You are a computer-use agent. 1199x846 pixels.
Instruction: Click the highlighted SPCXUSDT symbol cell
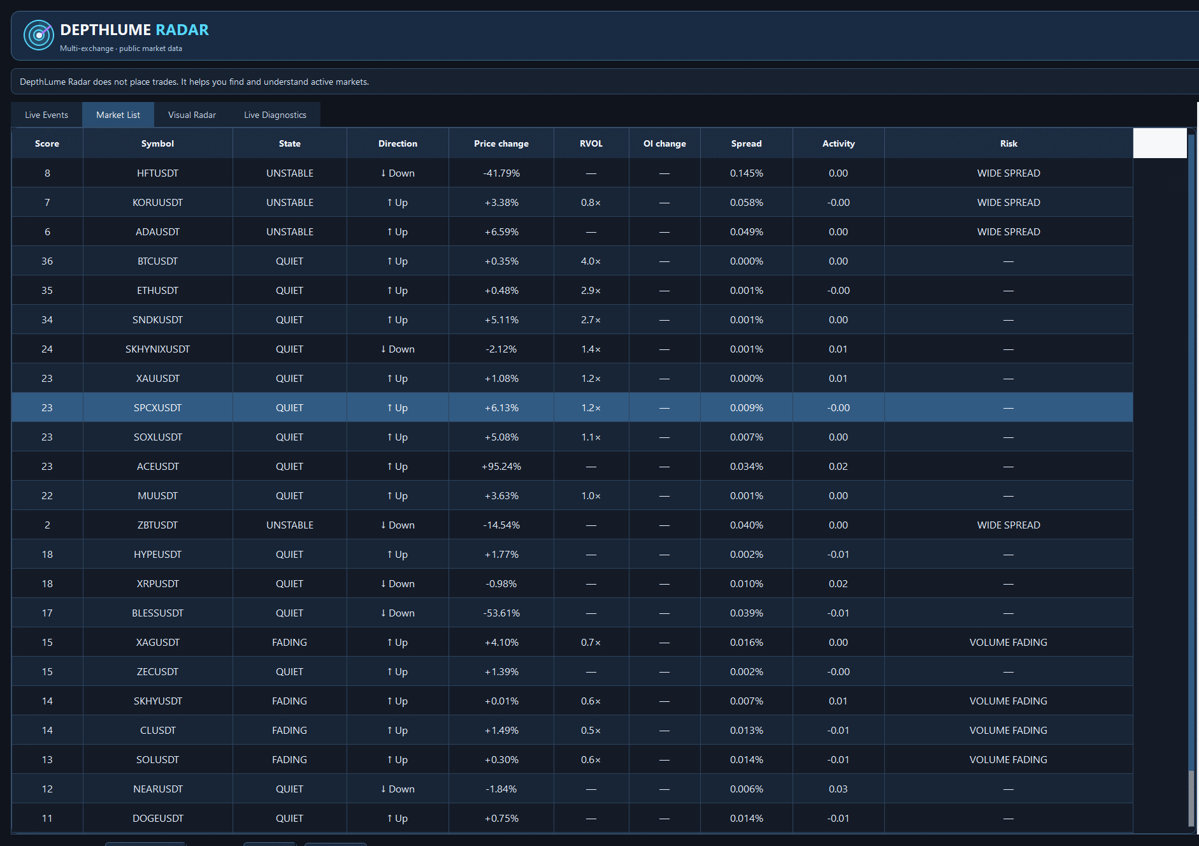(x=157, y=407)
